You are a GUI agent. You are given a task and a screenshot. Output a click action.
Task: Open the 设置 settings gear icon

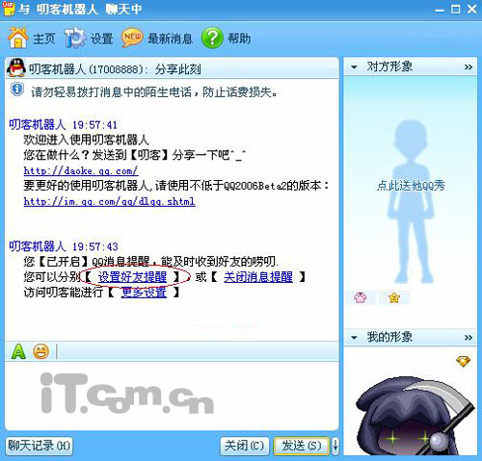pos(74,38)
